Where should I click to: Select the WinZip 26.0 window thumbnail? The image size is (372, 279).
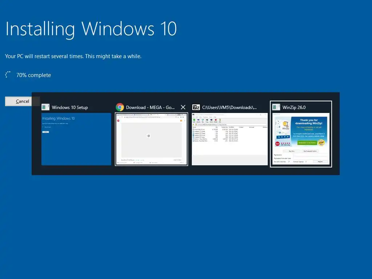click(301, 139)
